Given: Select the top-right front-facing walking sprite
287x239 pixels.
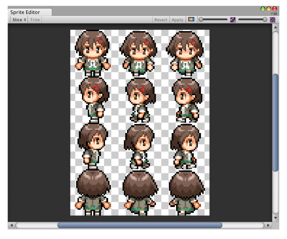Looking at the screenshot, I should pos(185,54).
